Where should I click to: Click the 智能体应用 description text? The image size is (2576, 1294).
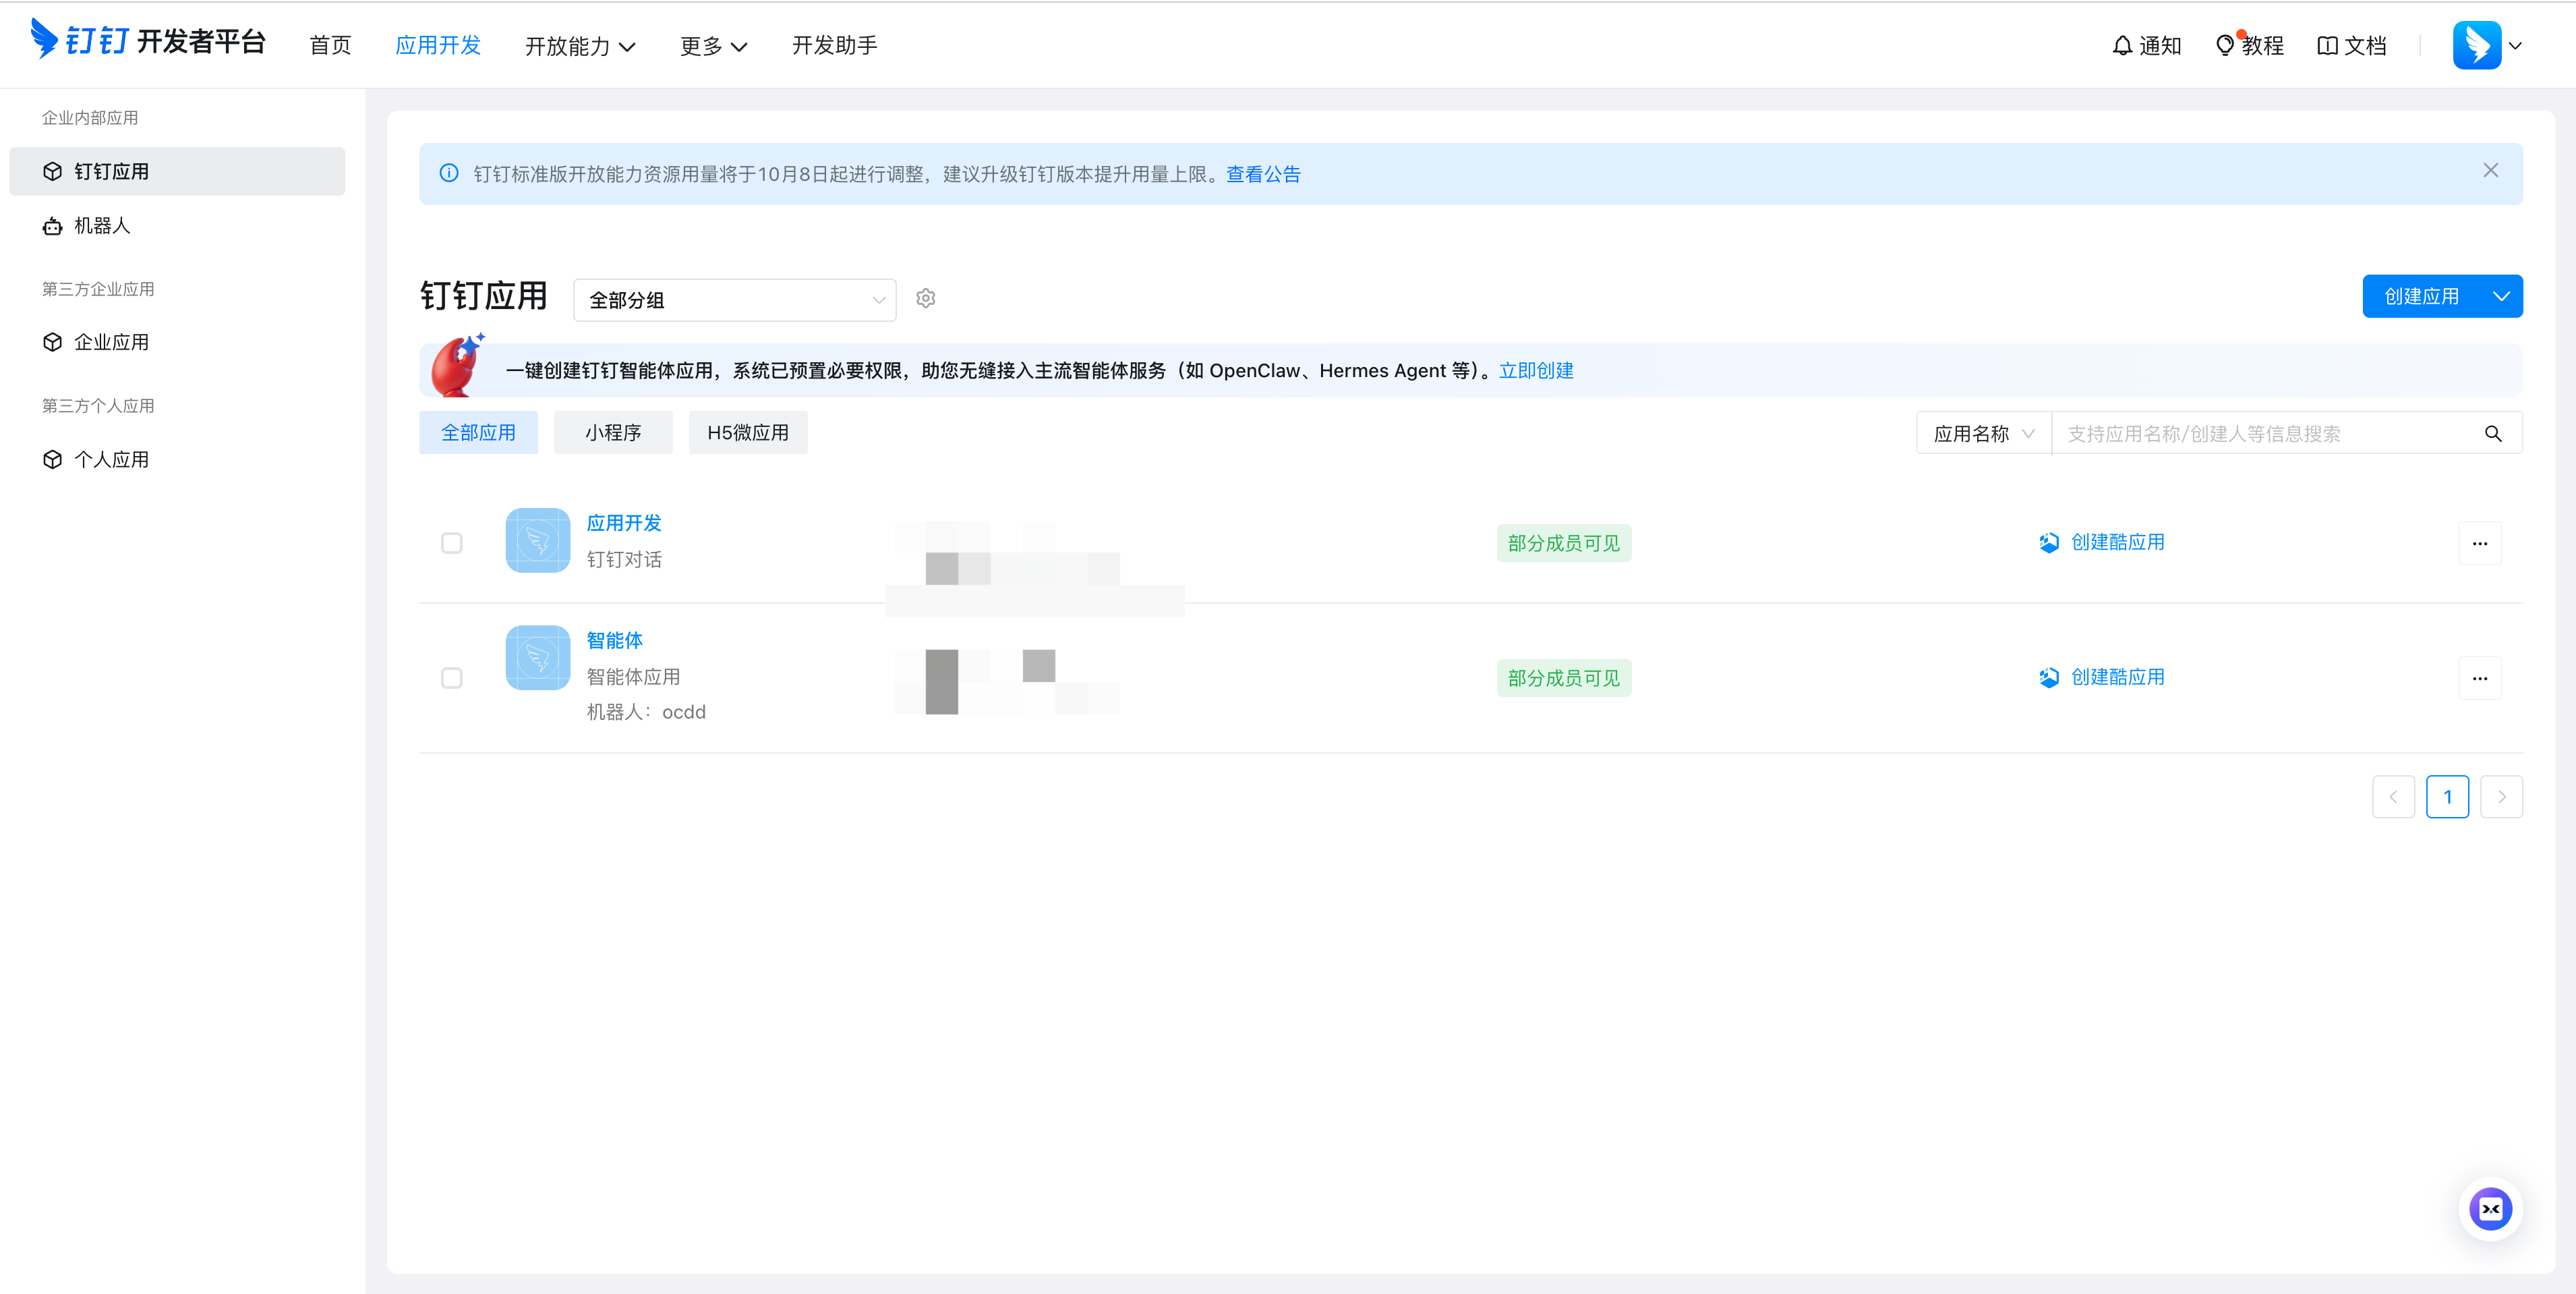tap(633, 677)
